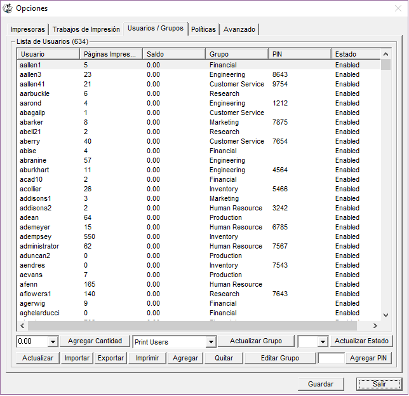Select user row aburkhart
409x396 pixels.
click(199, 170)
